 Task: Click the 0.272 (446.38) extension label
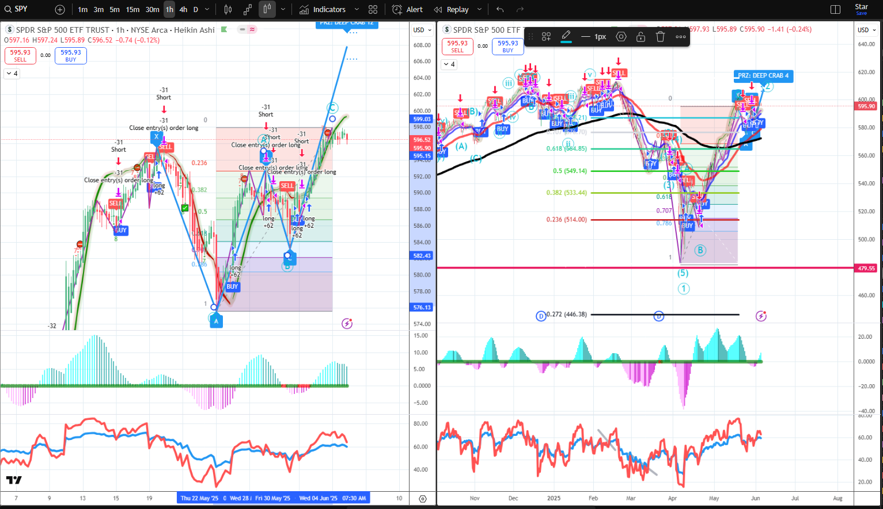tap(567, 314)
